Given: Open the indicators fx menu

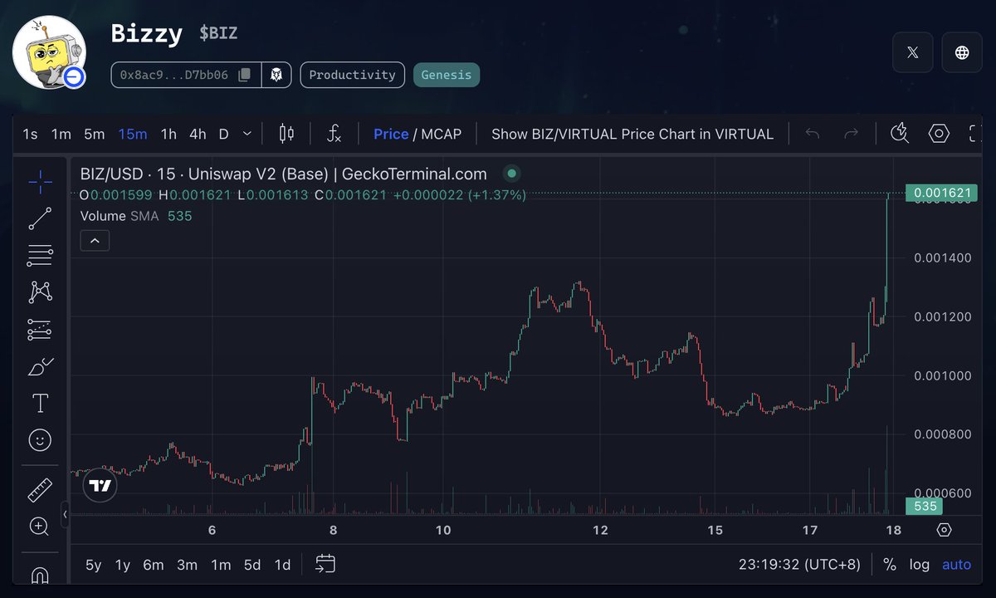Looking at the screenshot, I should (x=334, y=134).
